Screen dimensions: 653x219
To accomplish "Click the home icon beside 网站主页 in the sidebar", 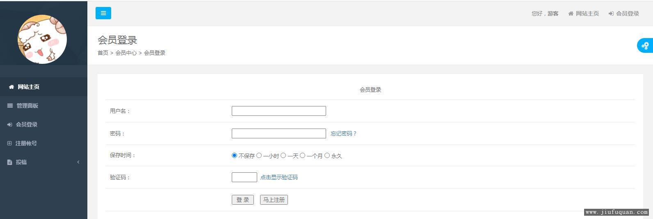I will coord(11,87).
